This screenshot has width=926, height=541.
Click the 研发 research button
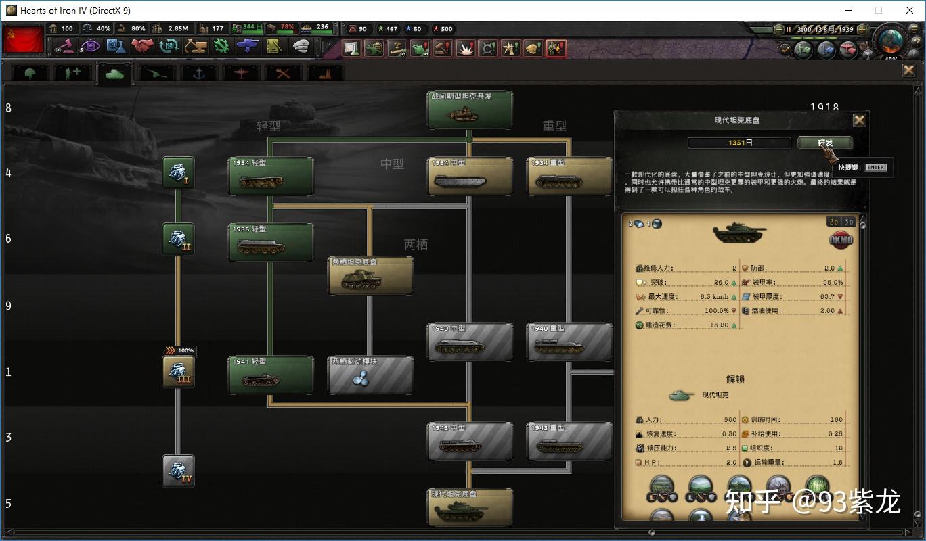(x=825, y=143)
